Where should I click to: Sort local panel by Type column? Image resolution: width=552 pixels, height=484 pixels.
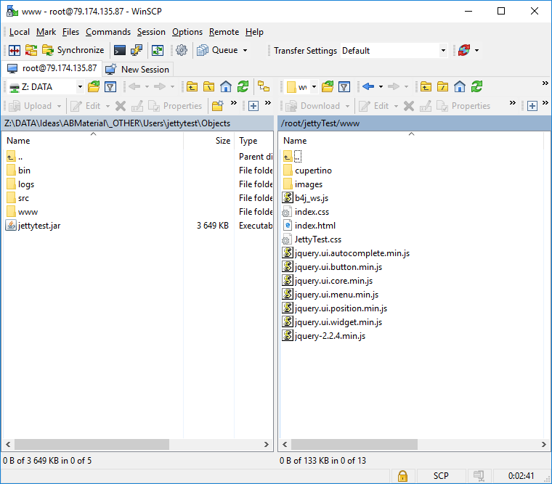point(253,141)
